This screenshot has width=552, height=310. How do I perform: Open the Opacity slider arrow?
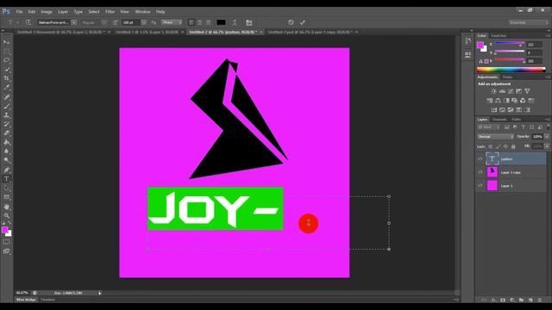coord(547,136)
